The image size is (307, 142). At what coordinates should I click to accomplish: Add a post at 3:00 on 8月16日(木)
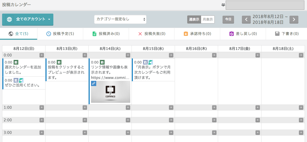[214, 132]
